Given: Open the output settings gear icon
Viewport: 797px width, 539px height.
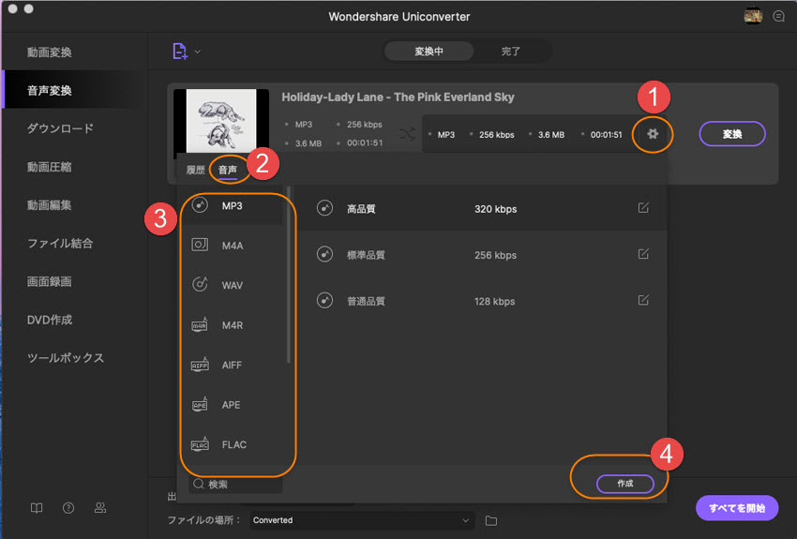Looking at the screenshot, I should [653, 134].
